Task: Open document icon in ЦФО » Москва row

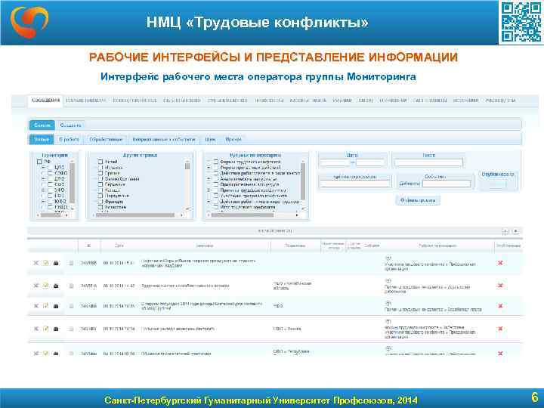Action: click(71, 329)
